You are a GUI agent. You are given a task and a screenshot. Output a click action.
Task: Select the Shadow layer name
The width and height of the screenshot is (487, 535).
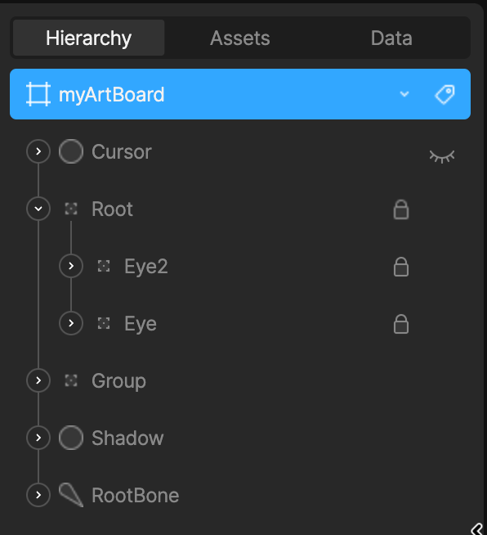click(x=127, y=438)
